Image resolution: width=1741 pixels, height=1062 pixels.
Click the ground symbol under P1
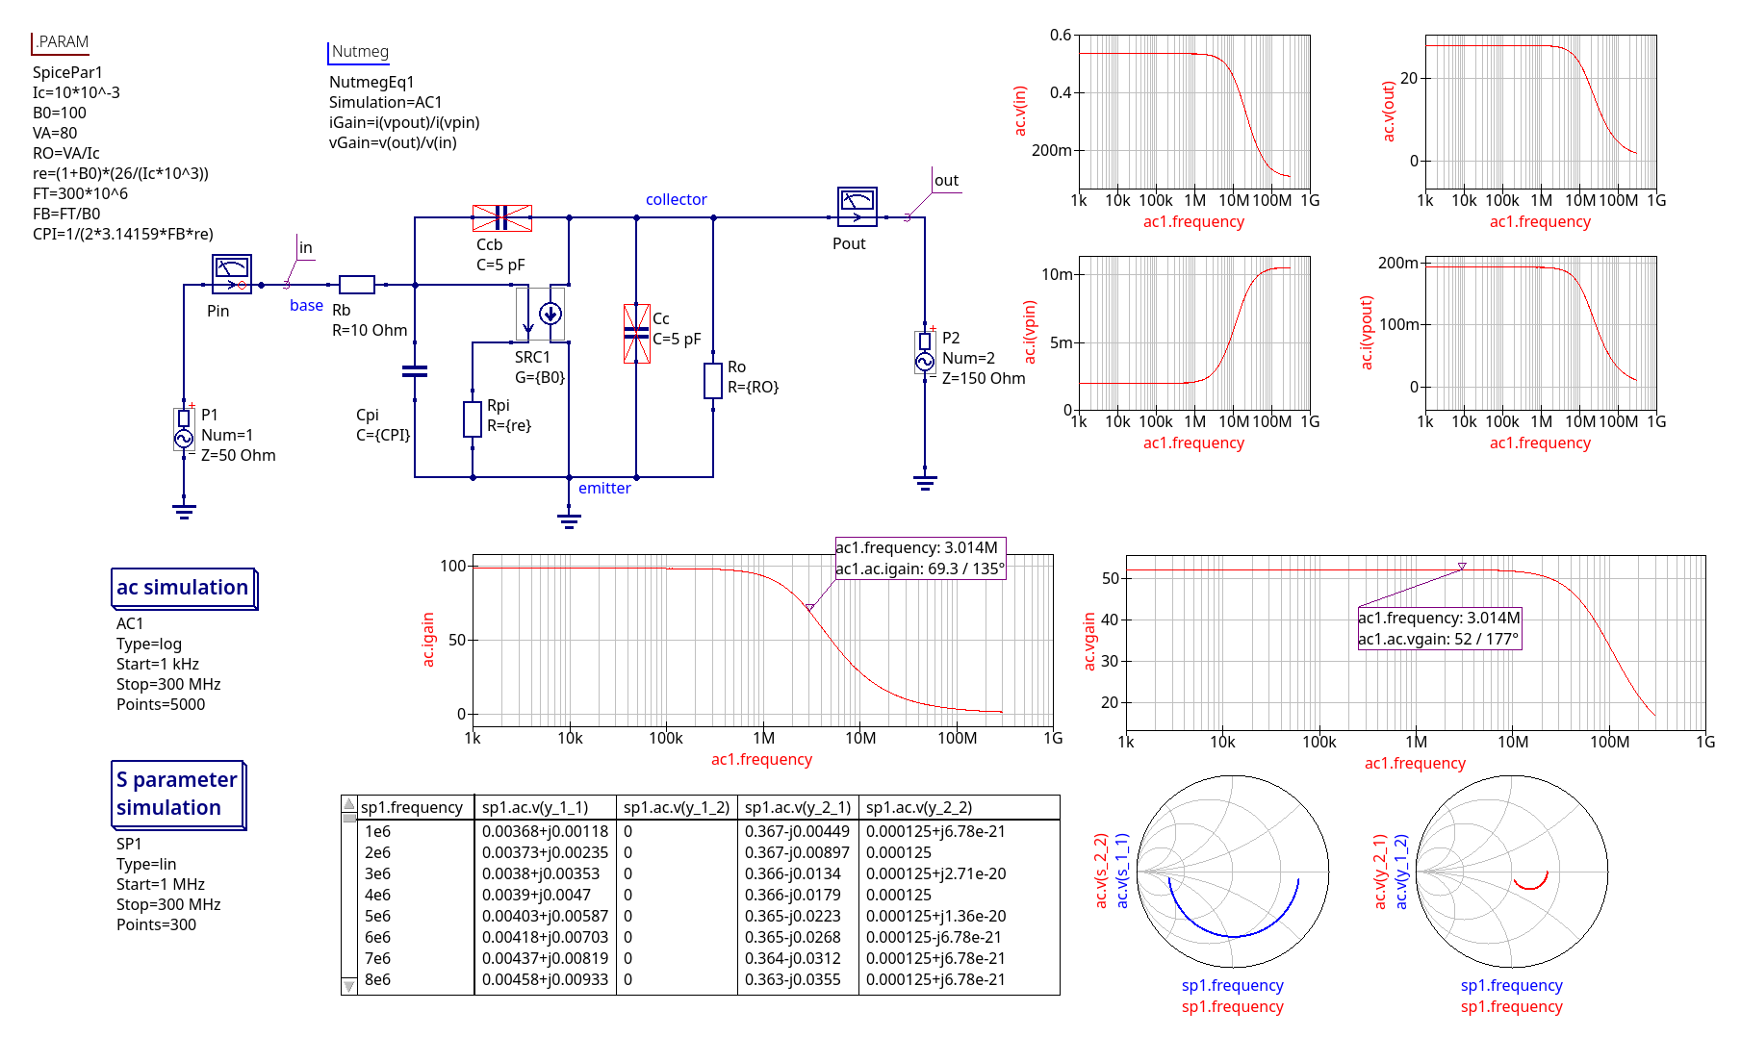(x=184, y=511)
